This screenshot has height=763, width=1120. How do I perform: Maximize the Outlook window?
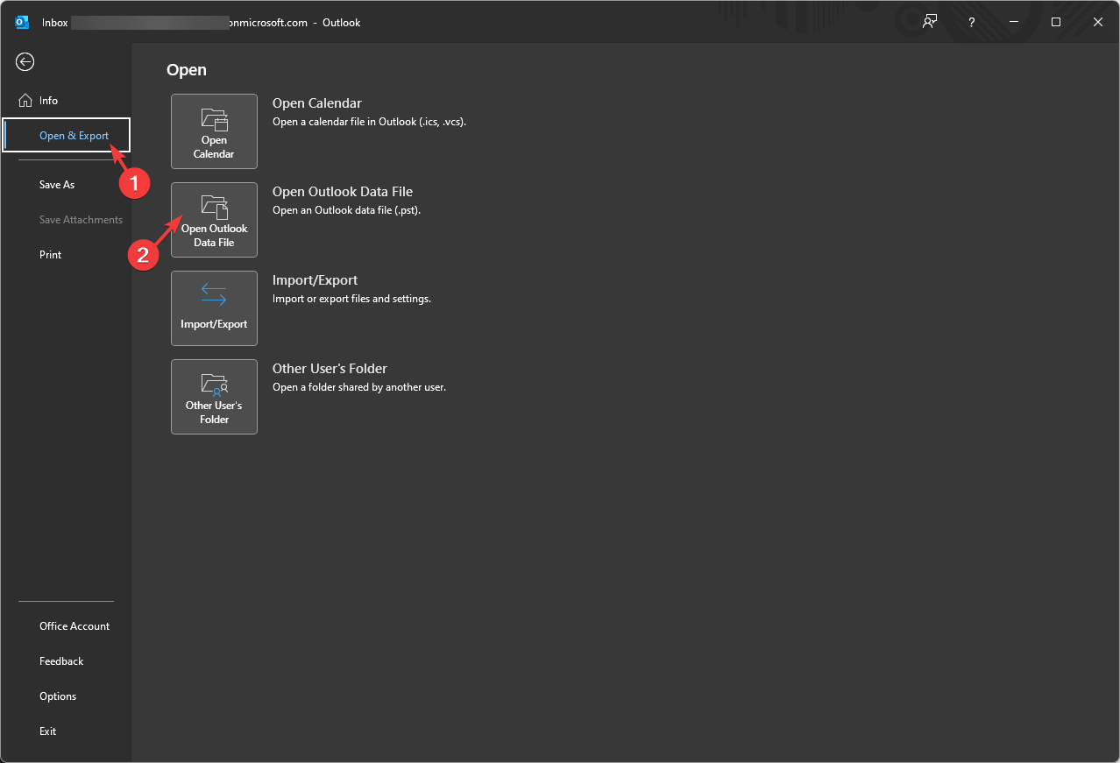(x=1056, y=22)
